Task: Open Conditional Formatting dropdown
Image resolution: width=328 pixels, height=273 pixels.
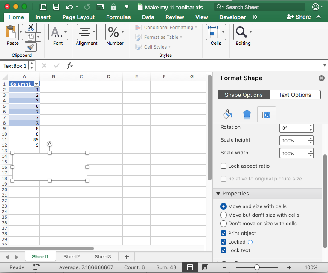Action: click(x=196, y=27)
